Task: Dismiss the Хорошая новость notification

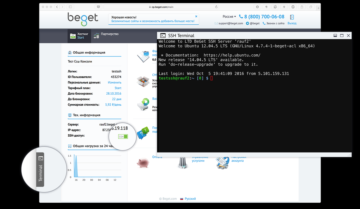Action: pyautogui.click(x=196, y=16)
